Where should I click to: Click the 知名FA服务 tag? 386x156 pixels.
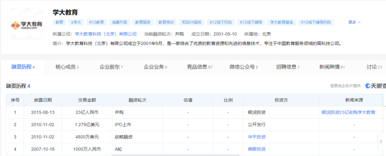click(x=192, y=22)
